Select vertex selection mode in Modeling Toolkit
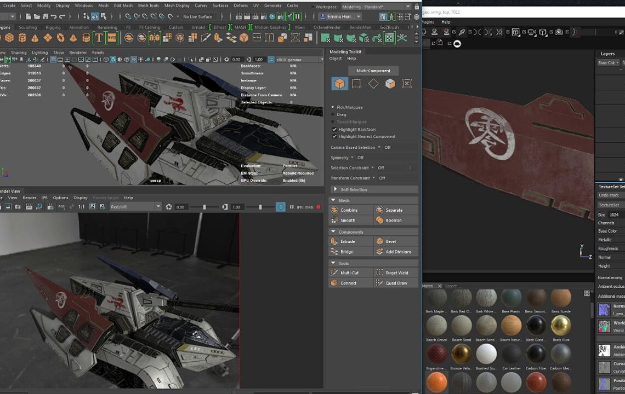Screen dimensions: 625x394 (355, 84)
